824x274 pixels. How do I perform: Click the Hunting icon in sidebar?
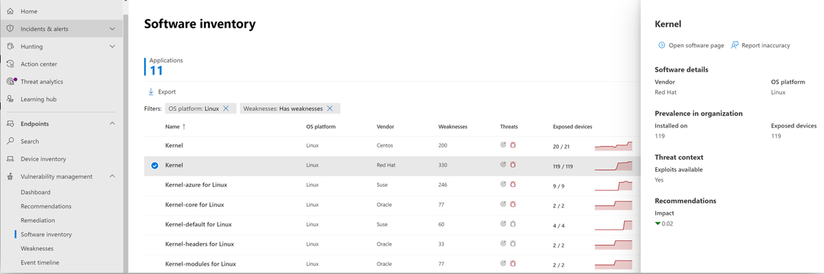[x=10, y=47]
